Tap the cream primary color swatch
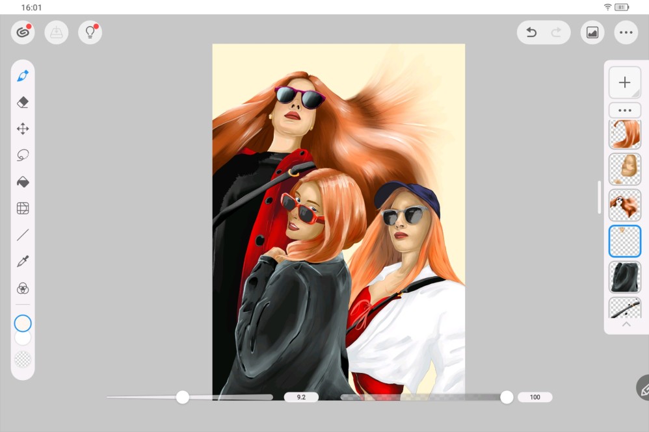This screenshot has height=432, width=649. tap(23, 324)
